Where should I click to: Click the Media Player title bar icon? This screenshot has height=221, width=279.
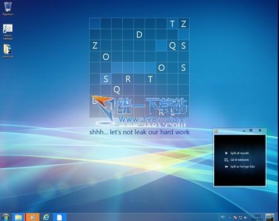tap(216, 131)
